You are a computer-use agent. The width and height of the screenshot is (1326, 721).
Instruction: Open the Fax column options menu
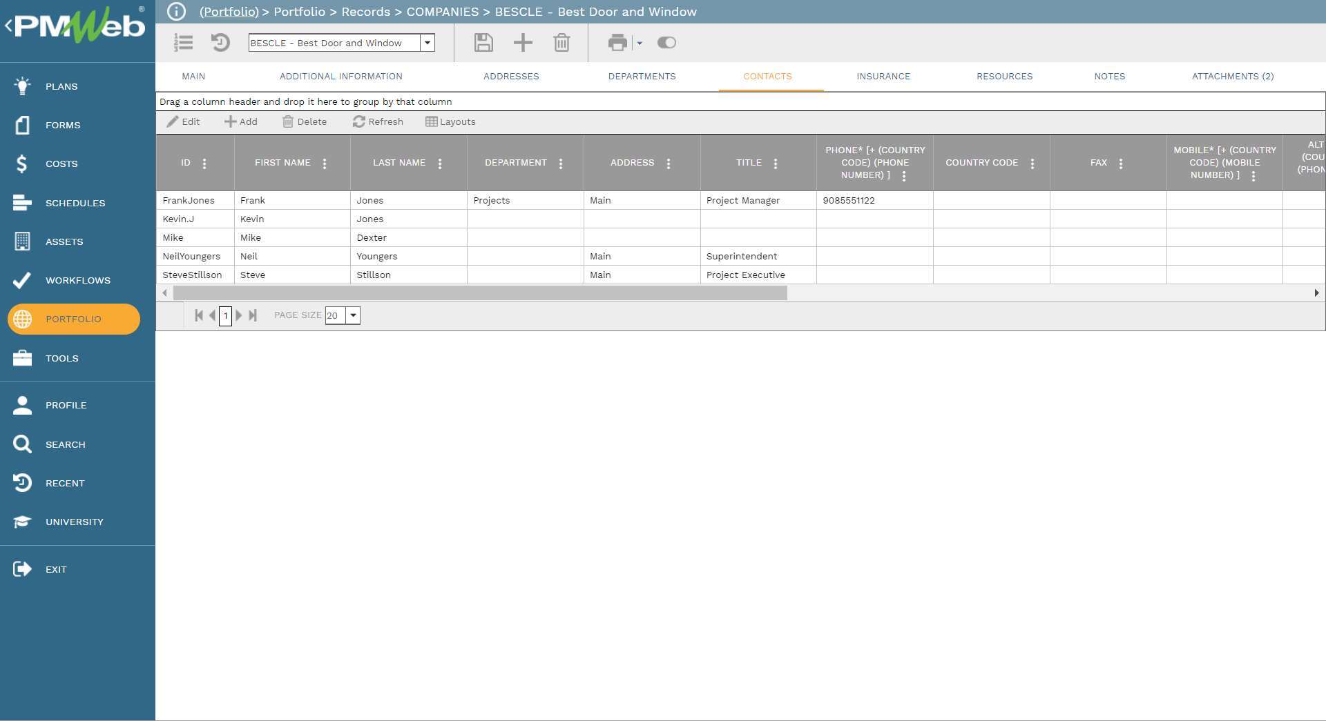[x=1121, y=164]
